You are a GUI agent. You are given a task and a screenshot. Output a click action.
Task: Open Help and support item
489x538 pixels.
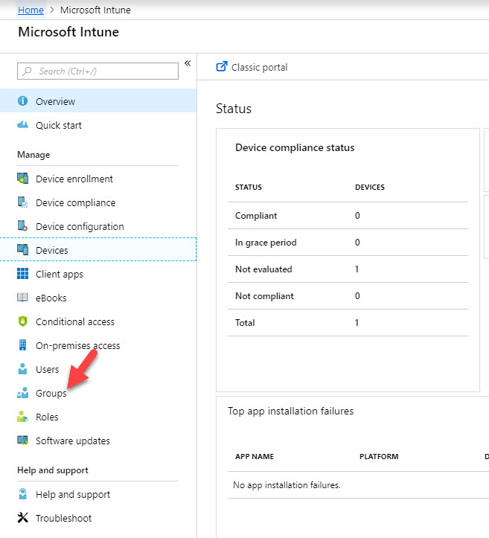point(73,495)
